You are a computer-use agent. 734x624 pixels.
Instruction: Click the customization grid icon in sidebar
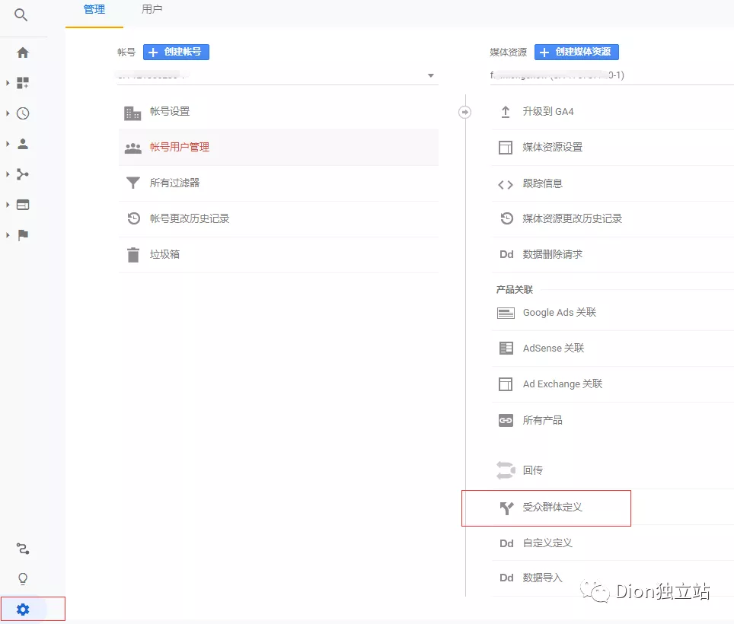pyautogui.click(x=24, y=83)
